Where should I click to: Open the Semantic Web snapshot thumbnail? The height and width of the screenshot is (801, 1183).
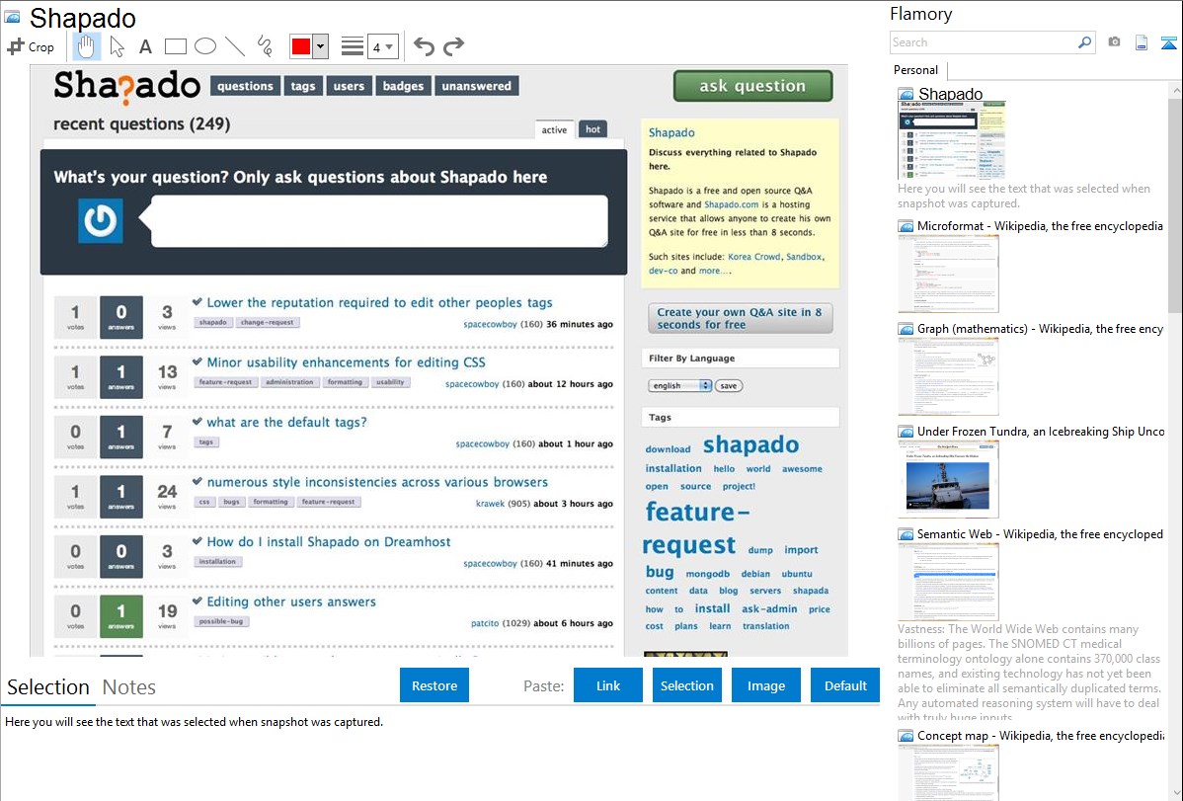(x=948, y=582)
